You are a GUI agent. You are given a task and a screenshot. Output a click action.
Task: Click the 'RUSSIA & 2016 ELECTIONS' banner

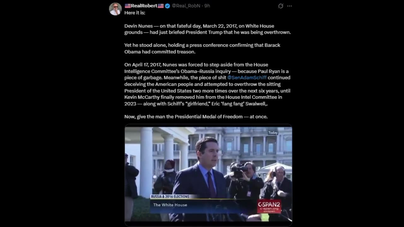[x=170, y=196]
